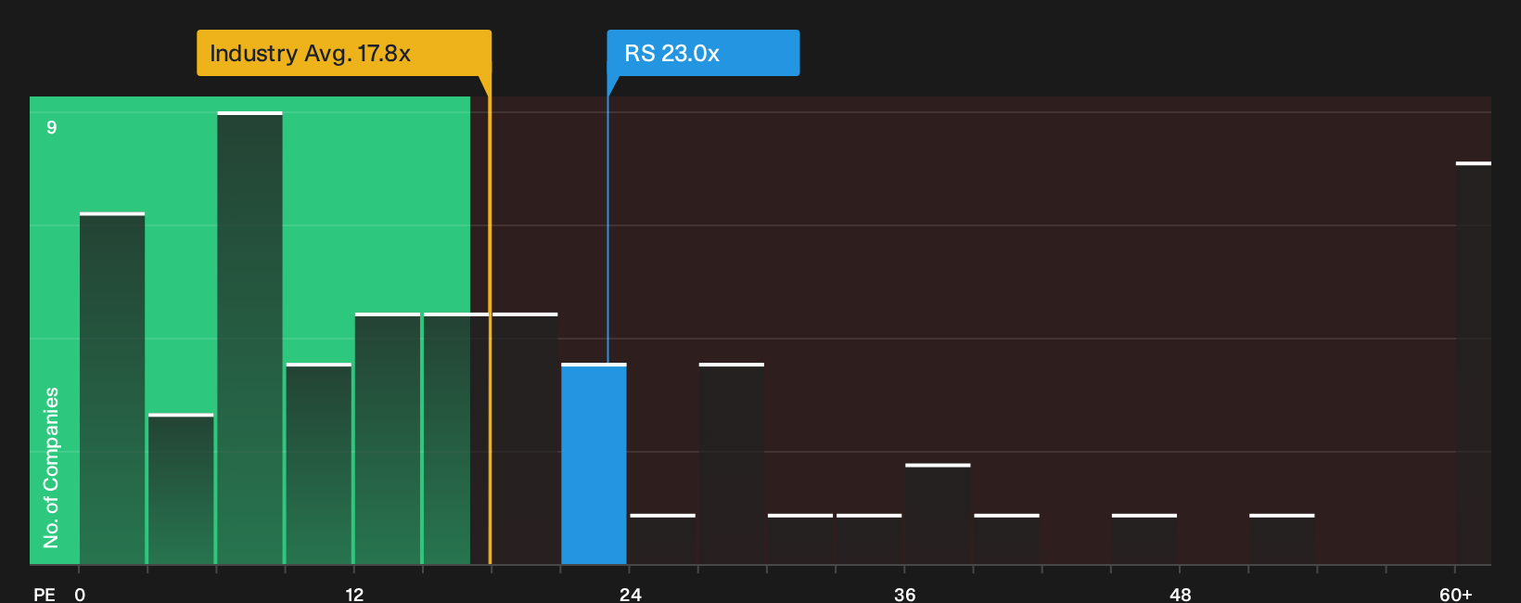This screenshot has width=1521, height=603.
Task: Click the first green bar starting at PE 0
Action: coord(112,389)
